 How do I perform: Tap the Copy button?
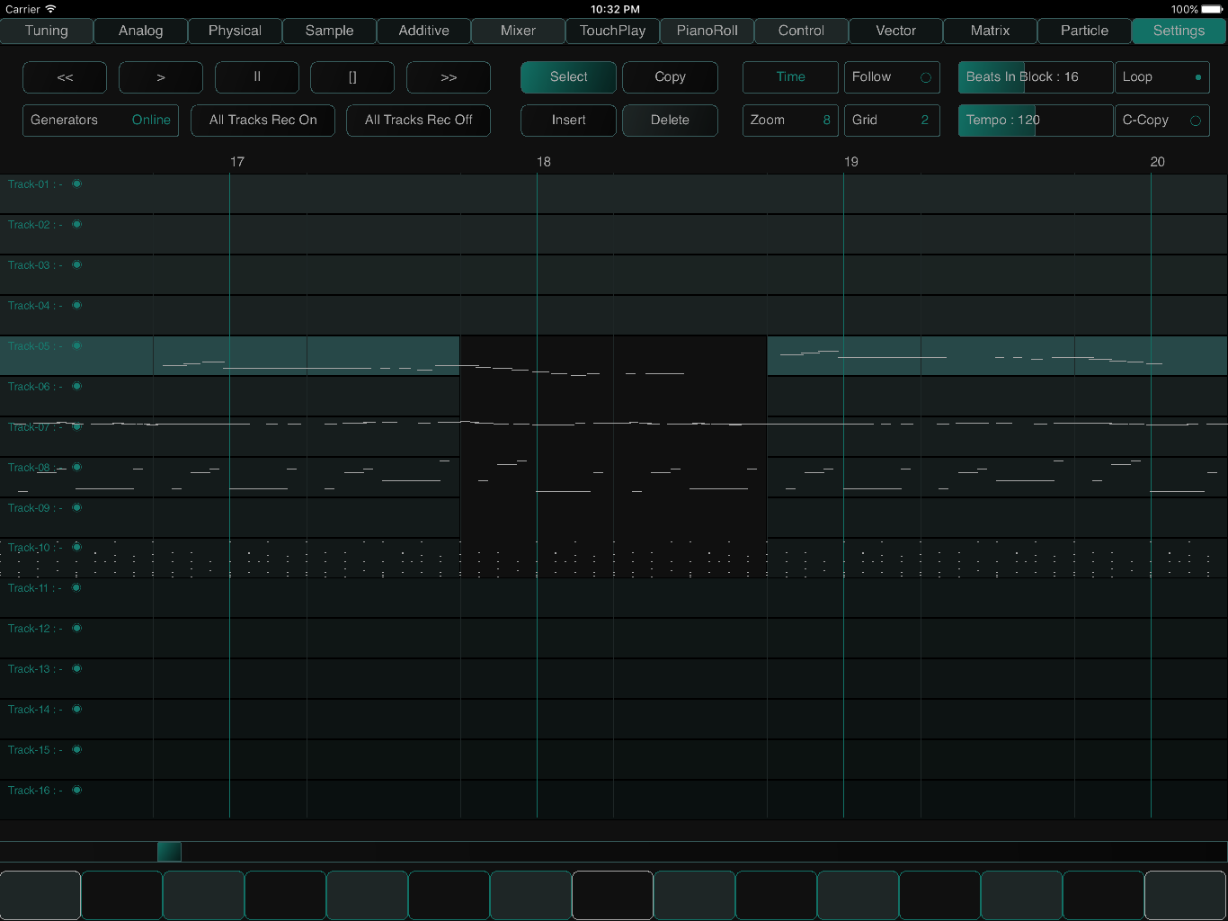coord(670,77)
